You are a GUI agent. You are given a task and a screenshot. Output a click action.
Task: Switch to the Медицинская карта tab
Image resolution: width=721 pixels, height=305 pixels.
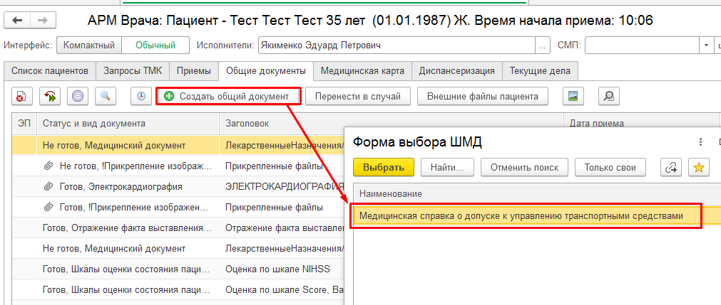(x=362, y=71)
